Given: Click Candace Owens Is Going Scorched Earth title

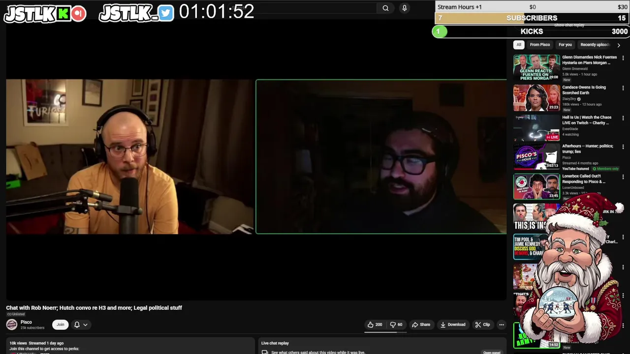Looking at the screenshot, I should [584, 90].
